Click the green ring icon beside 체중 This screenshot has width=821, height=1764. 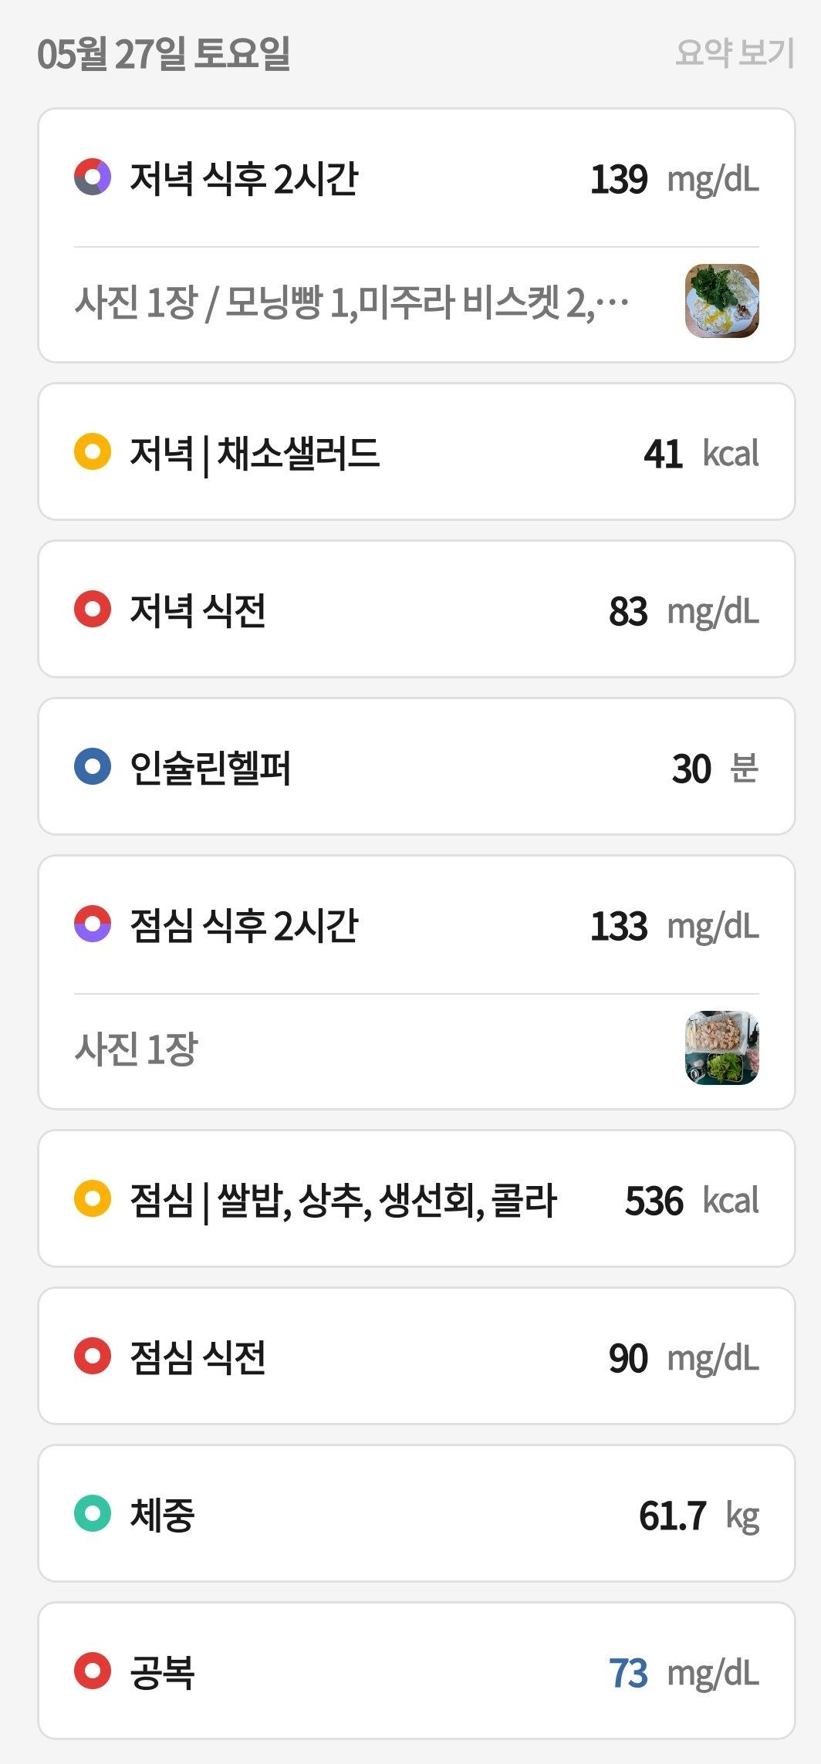pos(93,1514)
